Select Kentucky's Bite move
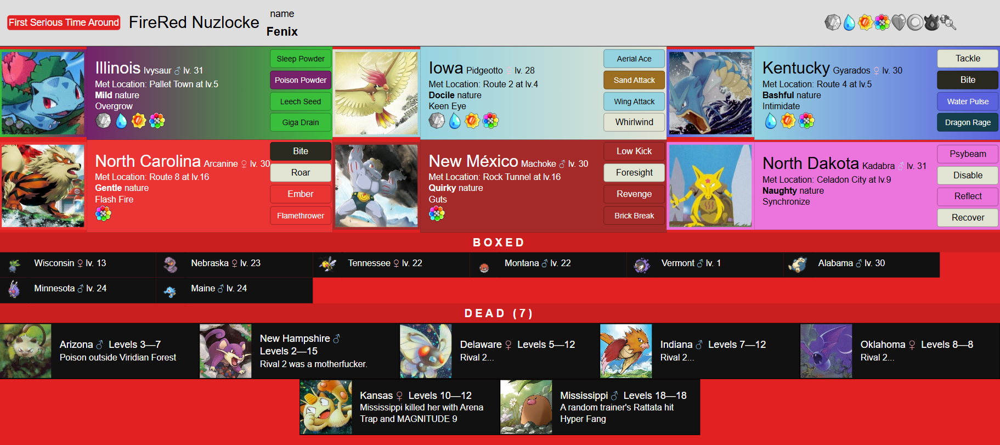Image resolution: width=1000 pixels, height=445 pixels. 968,80
